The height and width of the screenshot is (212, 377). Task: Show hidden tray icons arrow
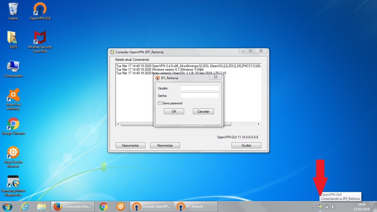(313, 207)
